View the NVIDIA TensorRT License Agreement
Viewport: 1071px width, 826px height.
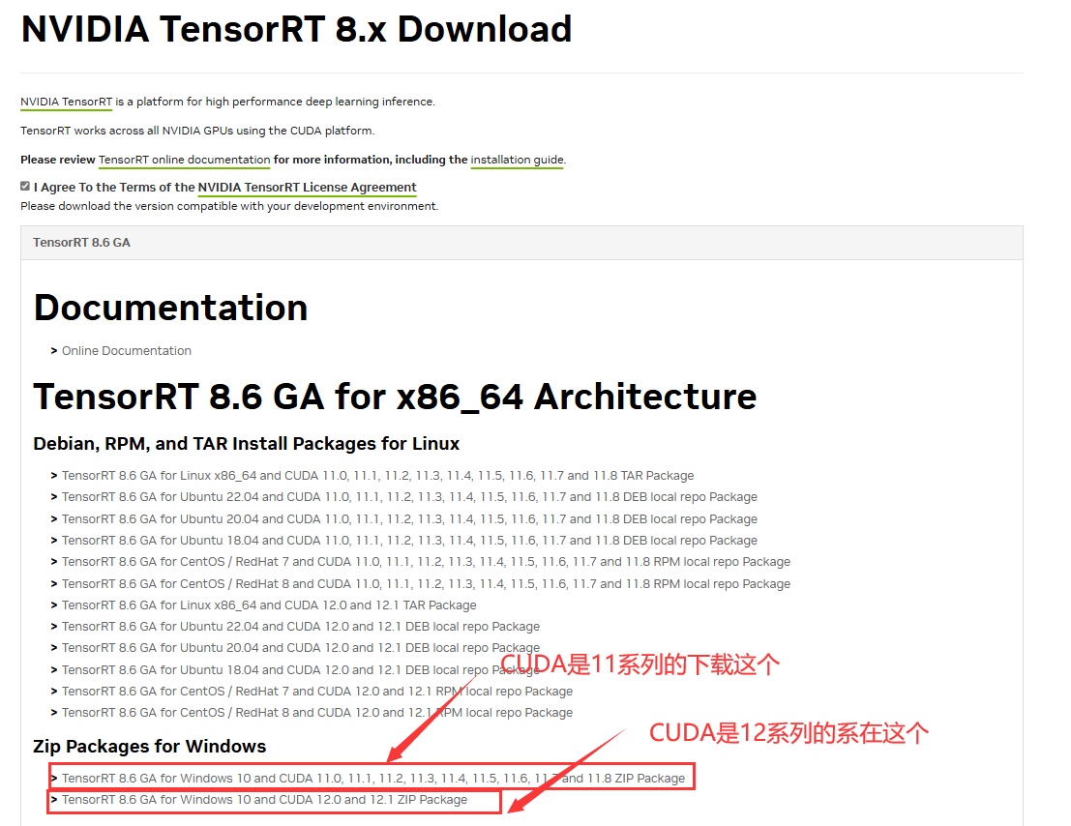click(x=307, y=187)
